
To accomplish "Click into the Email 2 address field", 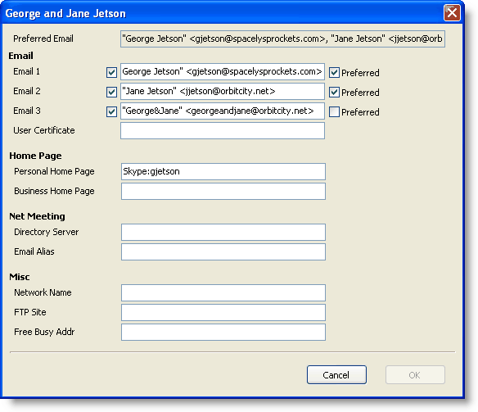I will coord(223,91).
